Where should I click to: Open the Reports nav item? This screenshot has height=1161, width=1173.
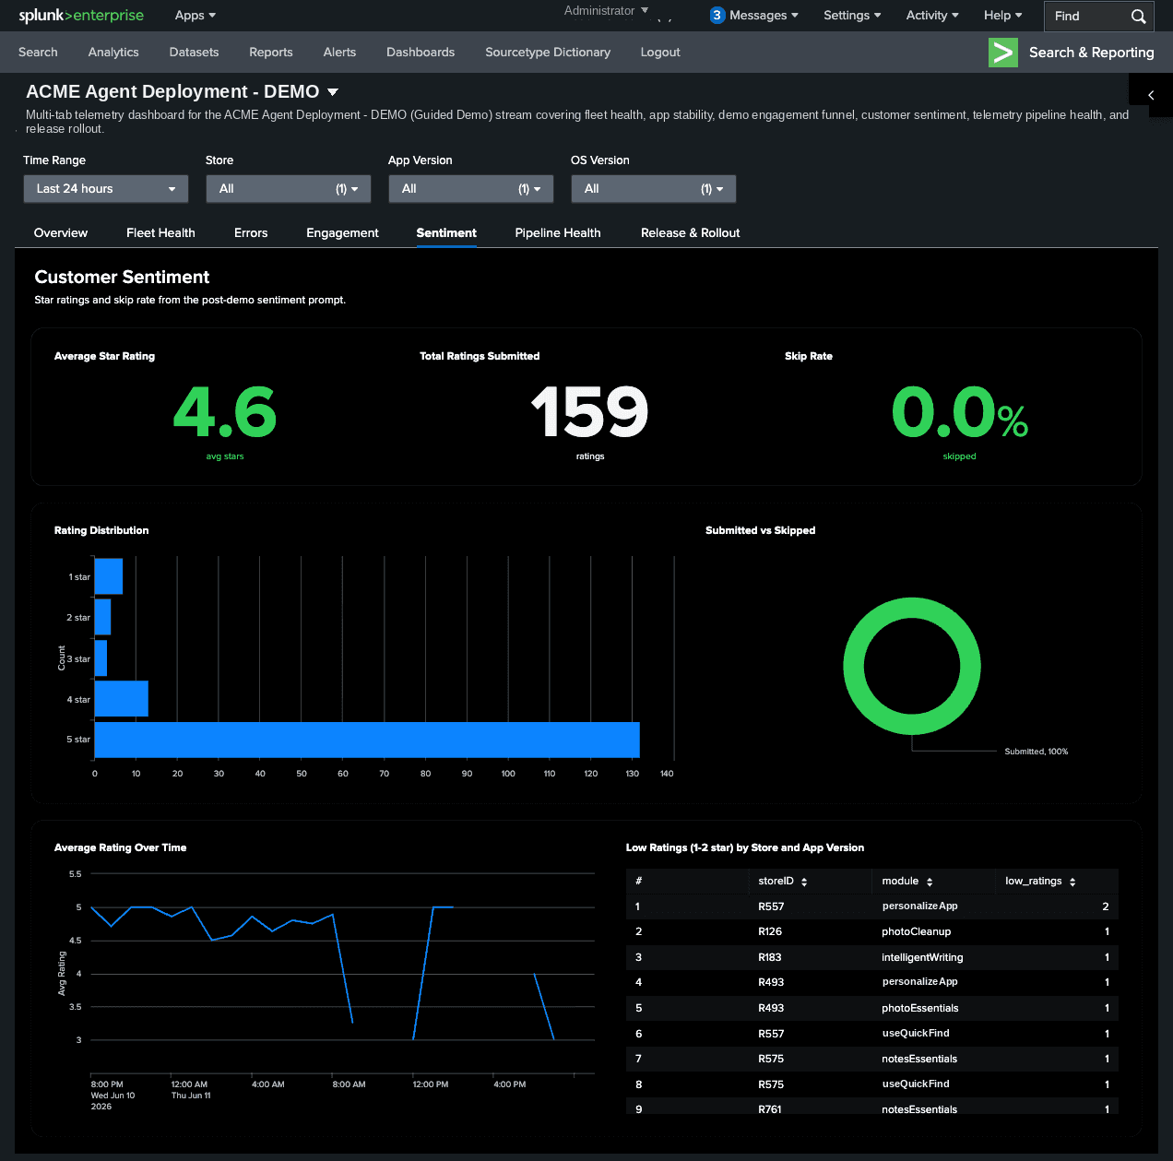(x=271, y=53)
